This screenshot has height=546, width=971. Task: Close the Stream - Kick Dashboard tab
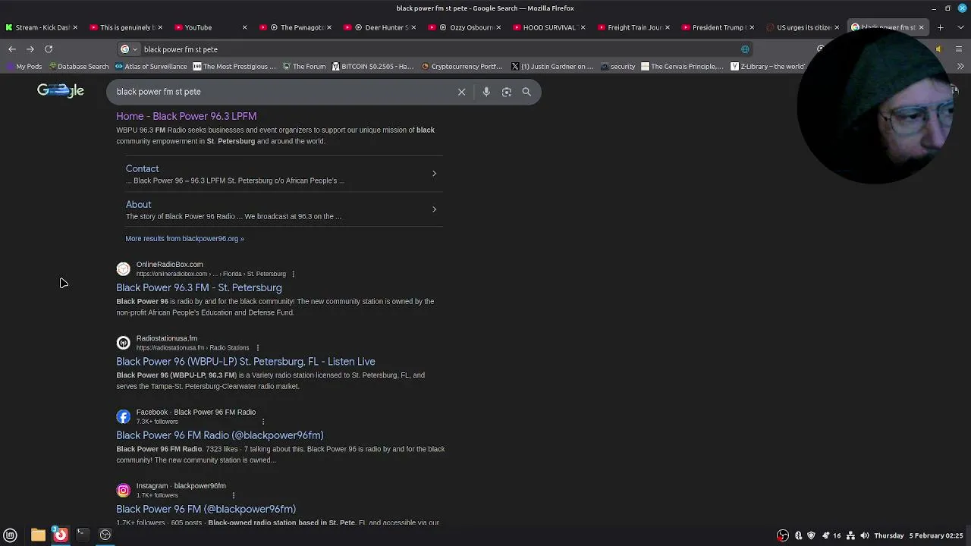click(75, 27)
